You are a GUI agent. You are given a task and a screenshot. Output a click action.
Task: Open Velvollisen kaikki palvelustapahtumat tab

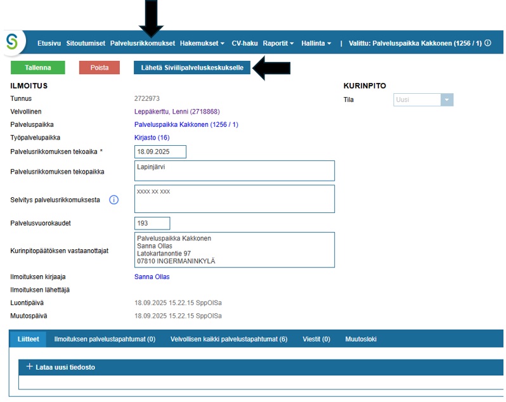228,339
